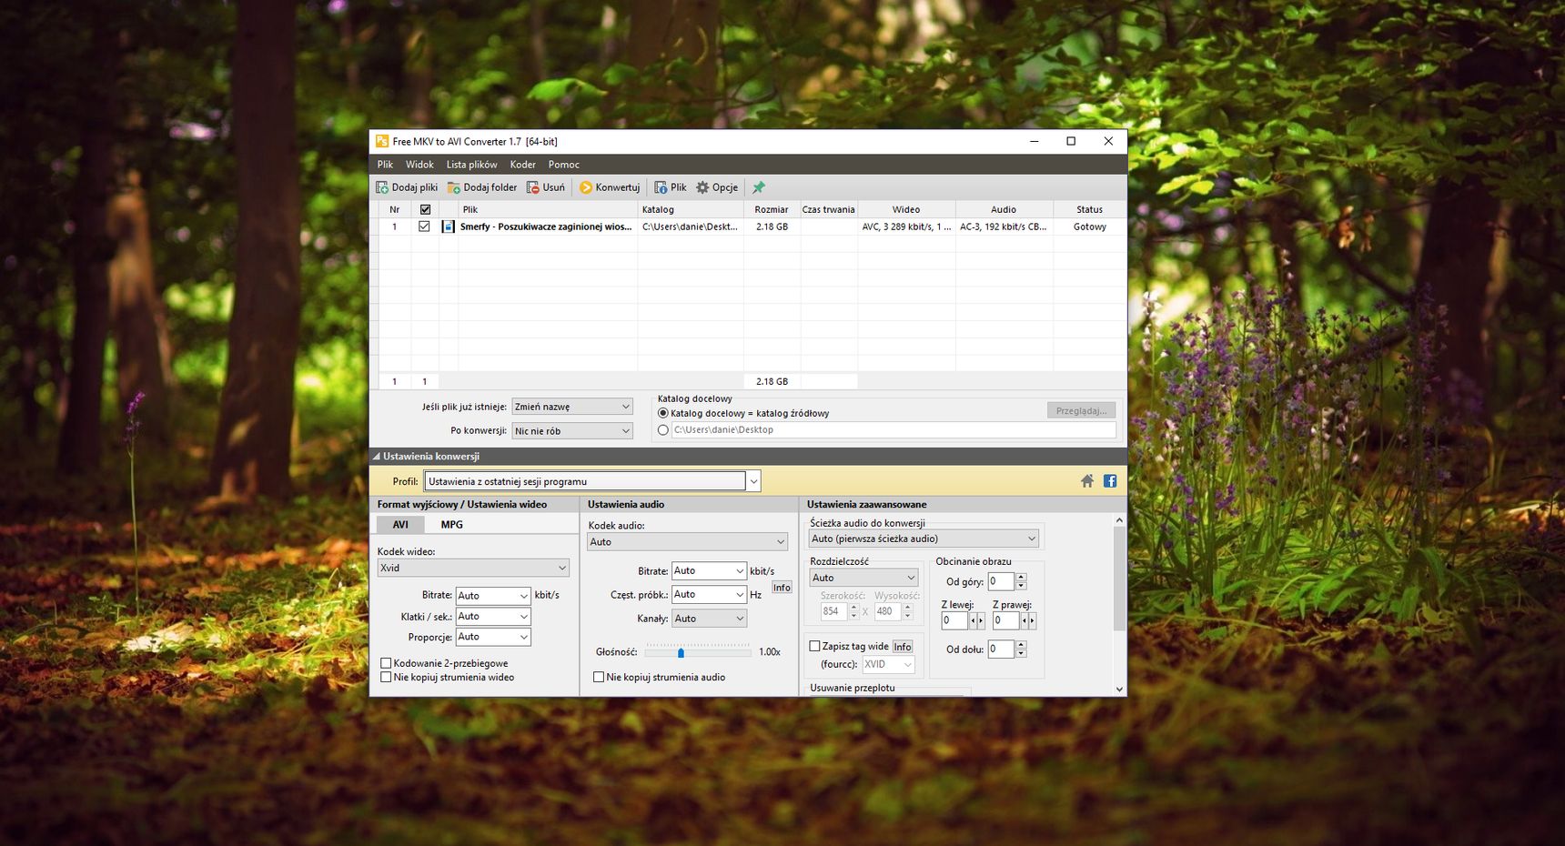This screenshot has height=846, width=1565.
Task: Sort by the Audio column header
Action: point(1004,209)
